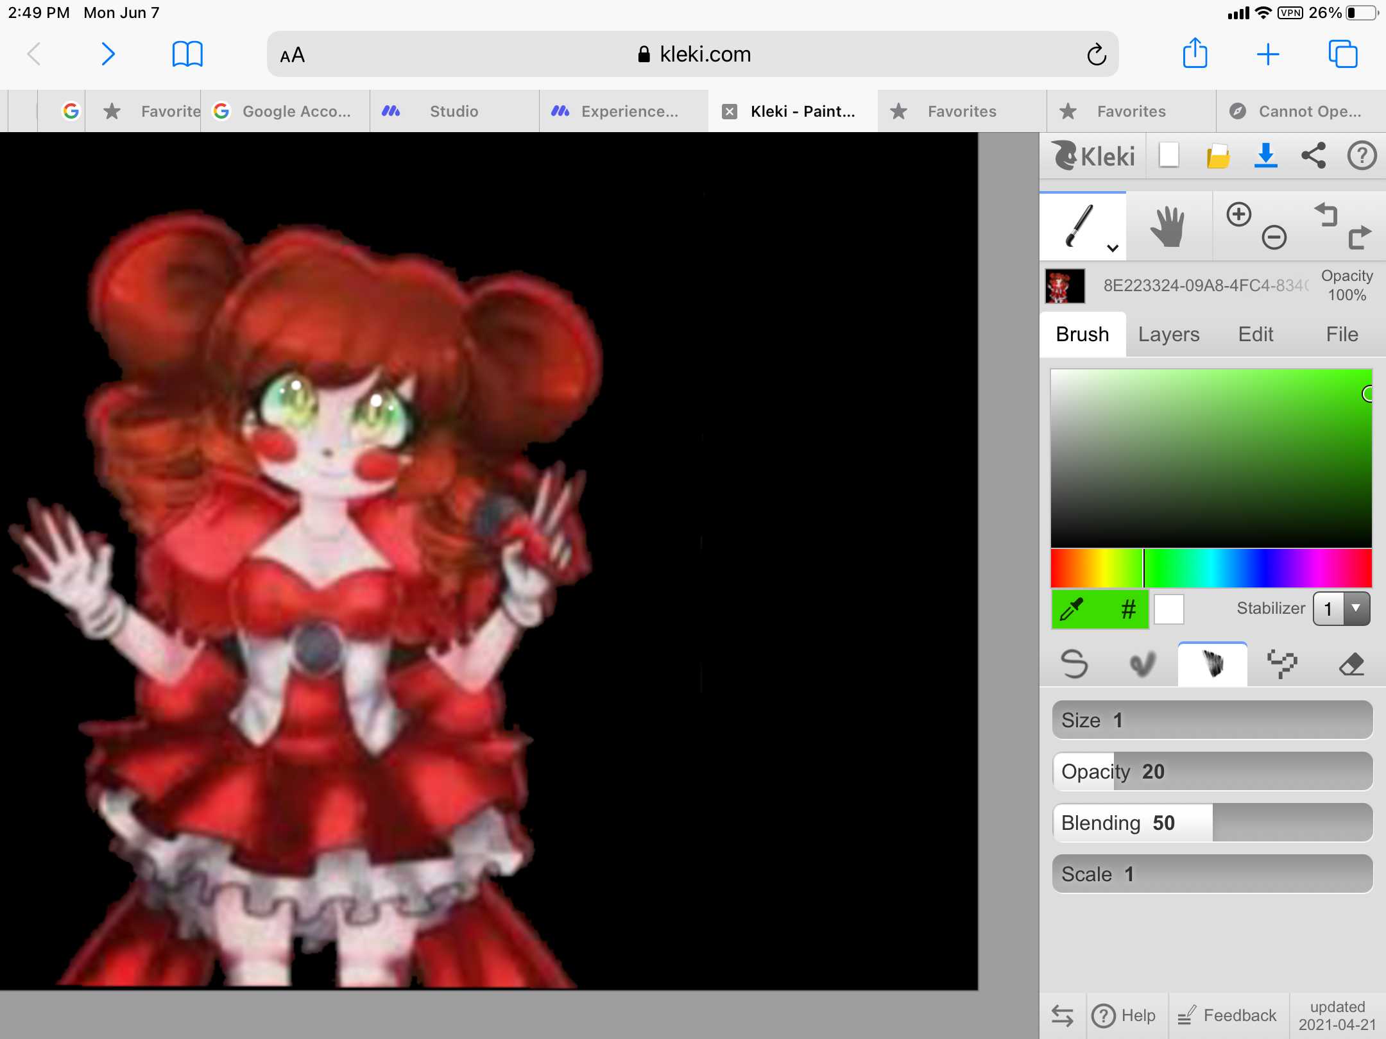This screenshot has height=1039, width=1386.
Task: Click the Blending slider
Action: click(1212, 823)
